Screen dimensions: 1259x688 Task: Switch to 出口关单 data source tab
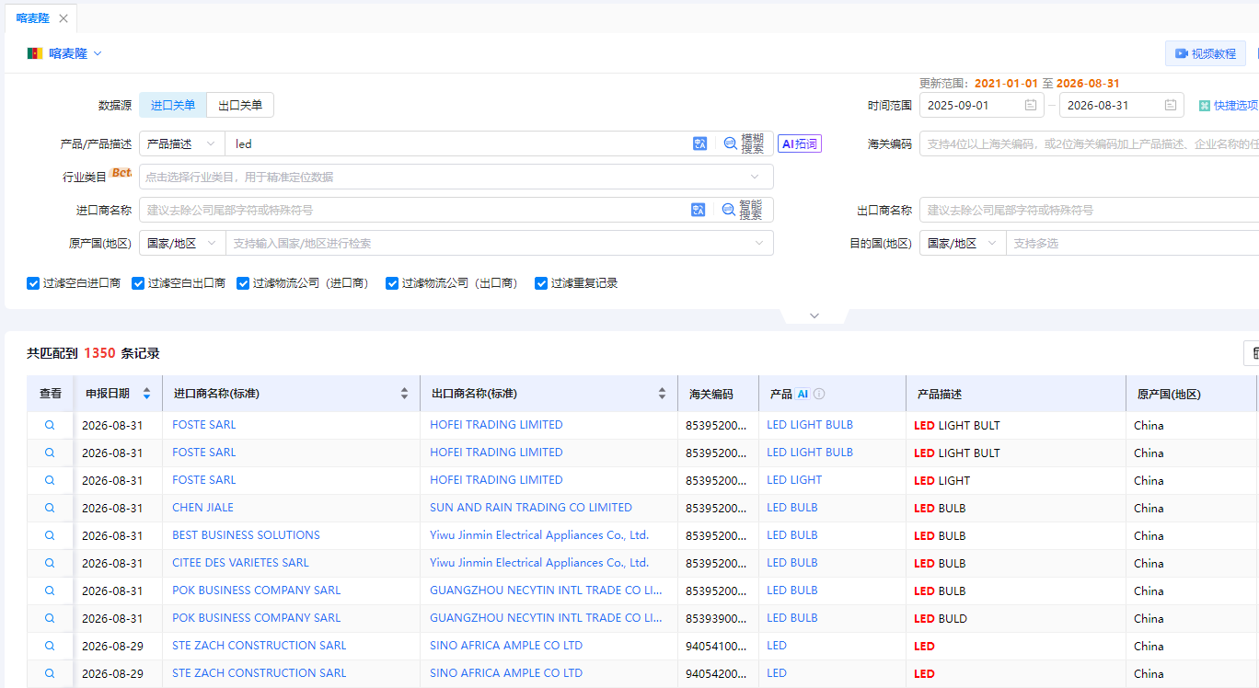click(x=240, y=105)
